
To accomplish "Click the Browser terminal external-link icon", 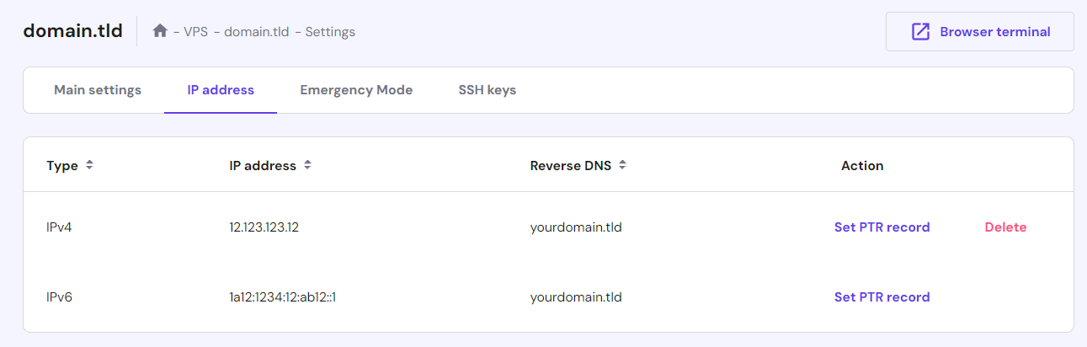I will tap(920, 32).
